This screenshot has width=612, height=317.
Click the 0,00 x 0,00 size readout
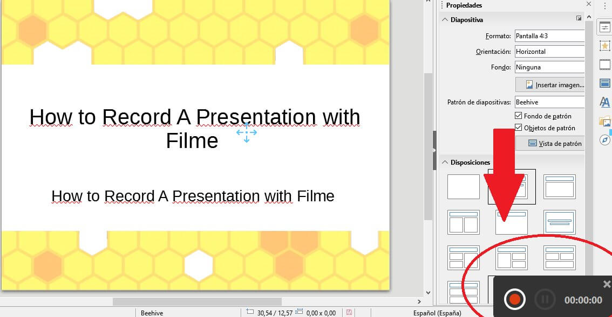click(321, 313)
